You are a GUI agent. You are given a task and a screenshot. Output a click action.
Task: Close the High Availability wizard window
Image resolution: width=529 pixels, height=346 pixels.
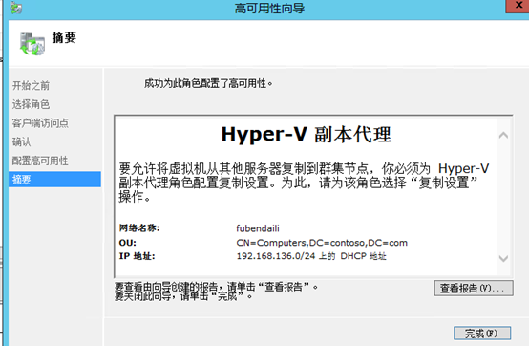click(518, 6)
